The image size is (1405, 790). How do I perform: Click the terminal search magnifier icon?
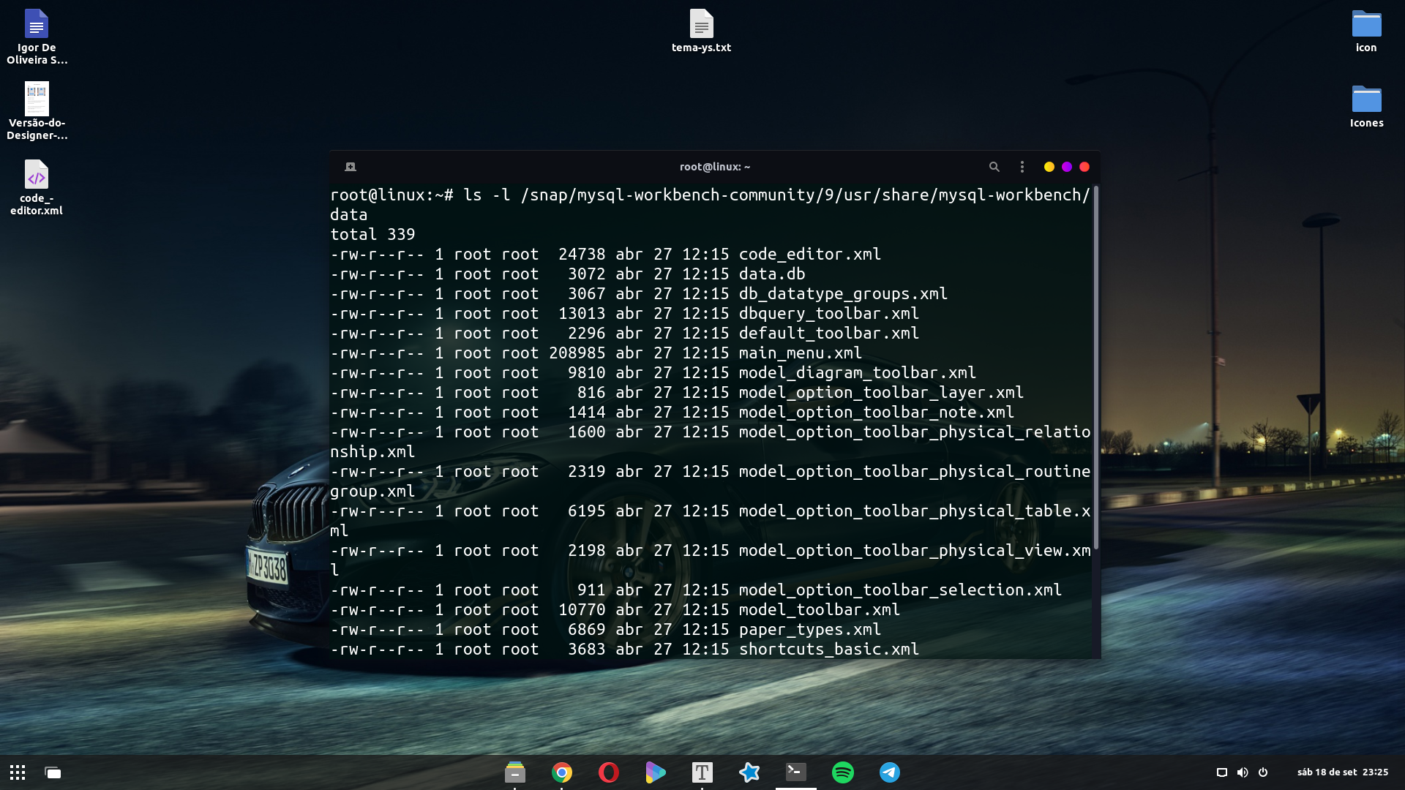[x=994, y=167]
